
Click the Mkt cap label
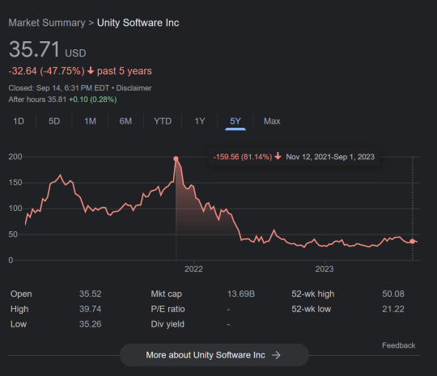pyautogui.click(x=167, y=294)
